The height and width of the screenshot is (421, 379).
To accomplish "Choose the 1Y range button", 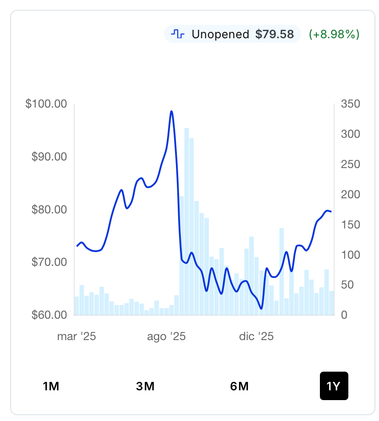I will tap(334, 386).
